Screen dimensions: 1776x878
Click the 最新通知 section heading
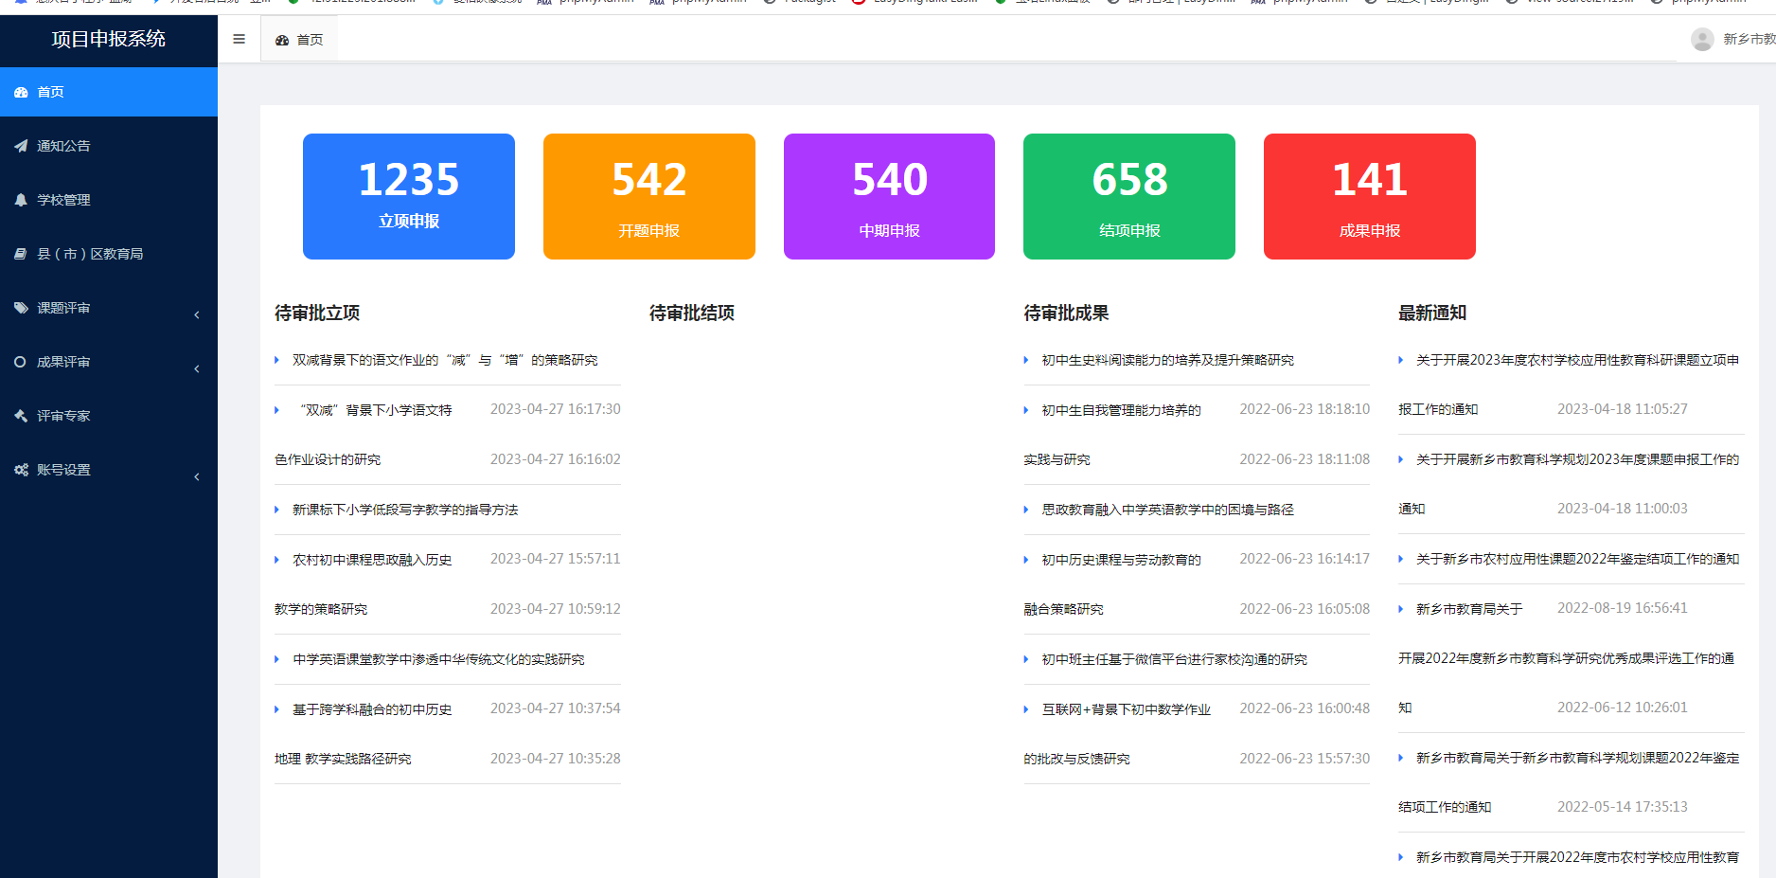(x=1432, y=313)
